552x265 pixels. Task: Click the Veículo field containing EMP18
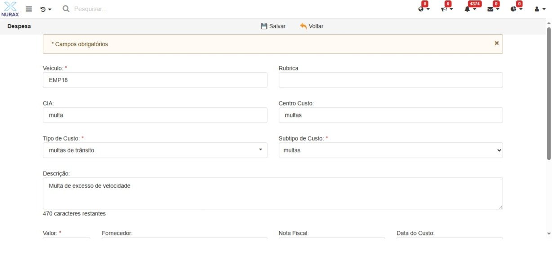(x=155, y=80)
